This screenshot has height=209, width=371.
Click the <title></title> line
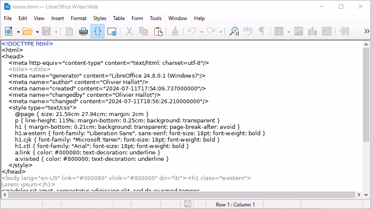click(x=29, y=69)
